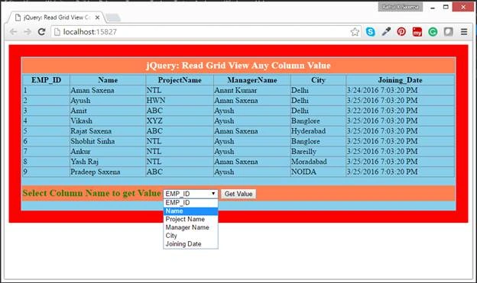The image size is (477, 283).
Task: Choose City option in dropdown list
Action: coord(190,236)
